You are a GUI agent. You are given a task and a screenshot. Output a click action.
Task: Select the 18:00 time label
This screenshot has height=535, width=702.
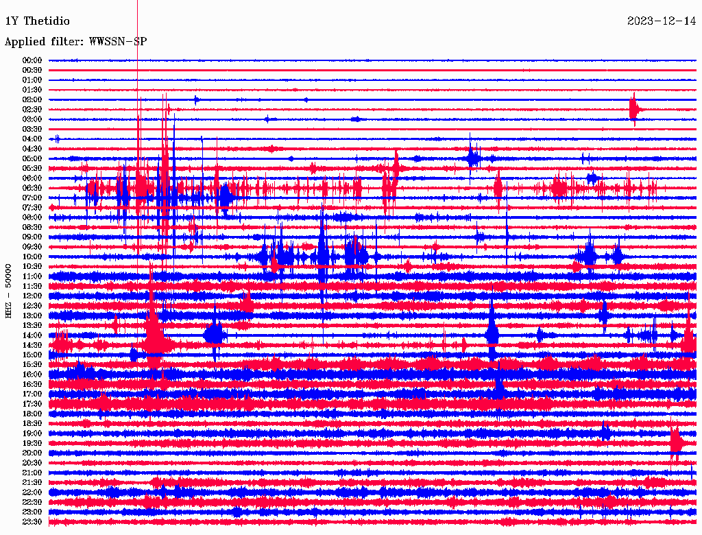click(32, 414)
